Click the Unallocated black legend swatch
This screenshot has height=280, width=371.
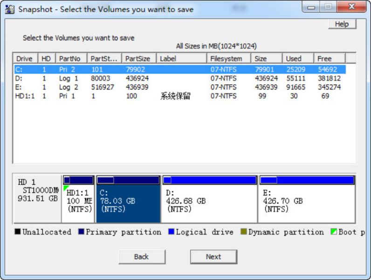[18, 231]
